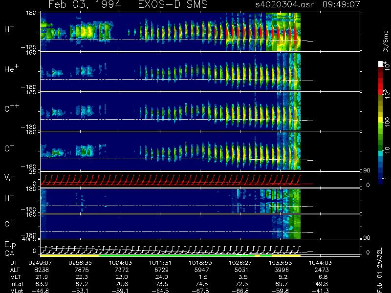391x293 pixels.
Task: Click UT value "1044:03"
Action: [x=321, y=263]
